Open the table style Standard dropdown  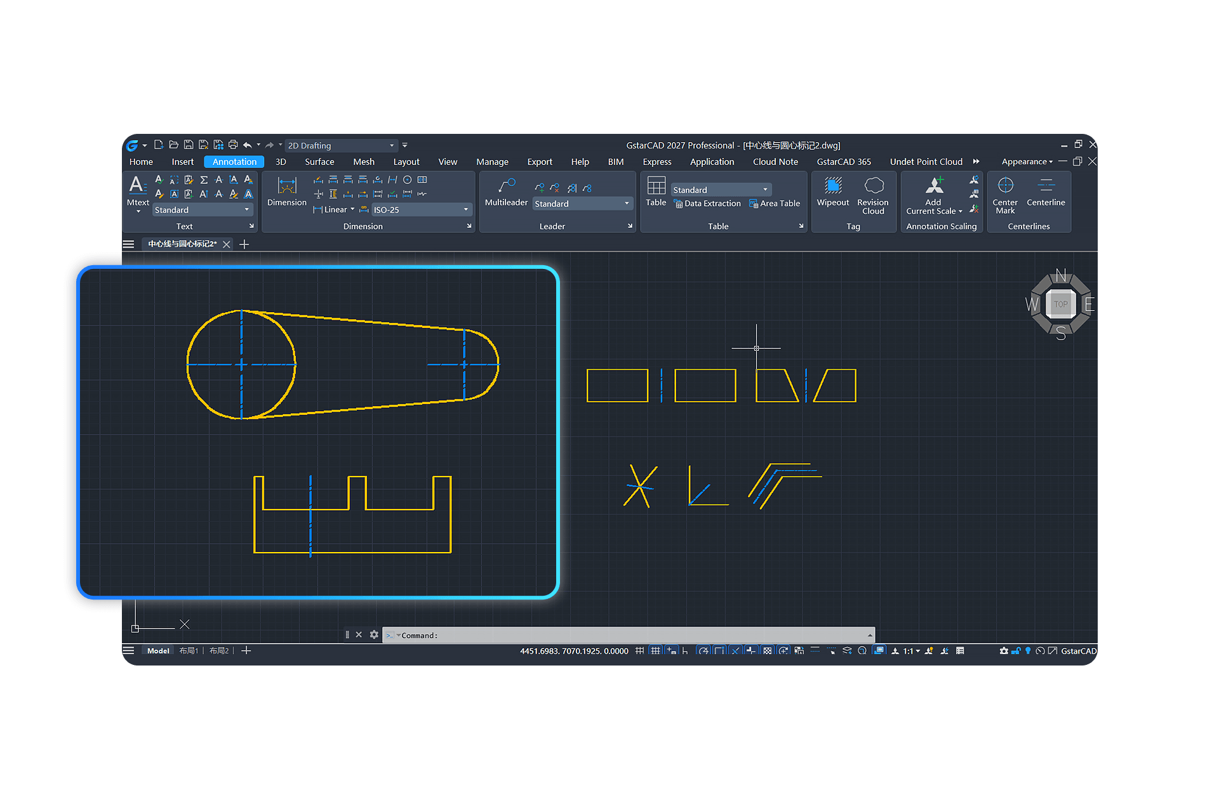(721, 190)
